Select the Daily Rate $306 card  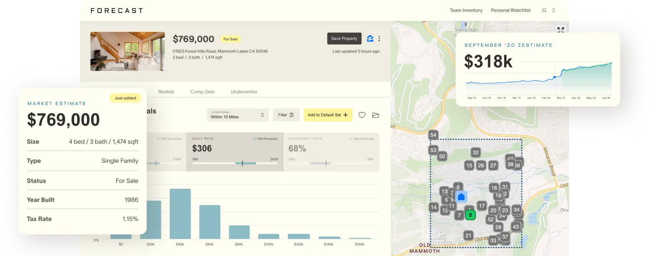click(x=235, y=148)
